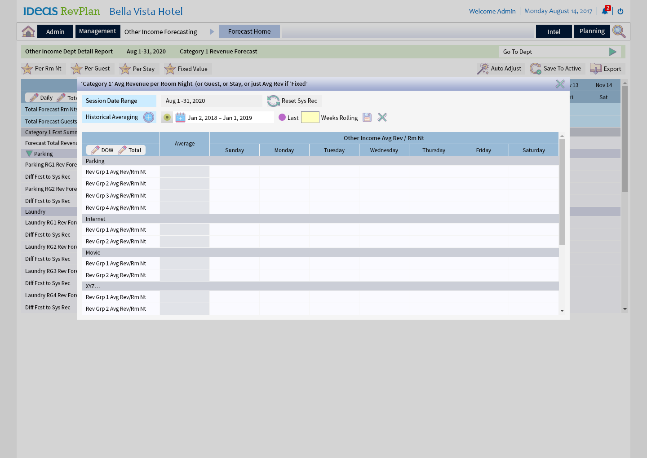Click the power logout icon
This screenshot has width=647, height=458.
[620, 11]
